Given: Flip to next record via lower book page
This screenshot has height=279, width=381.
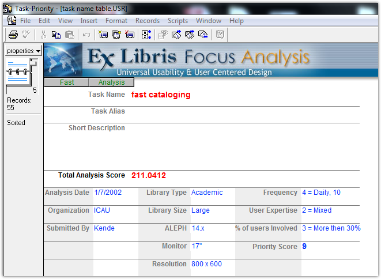Looking at the screenshot, I should (17, 79).
